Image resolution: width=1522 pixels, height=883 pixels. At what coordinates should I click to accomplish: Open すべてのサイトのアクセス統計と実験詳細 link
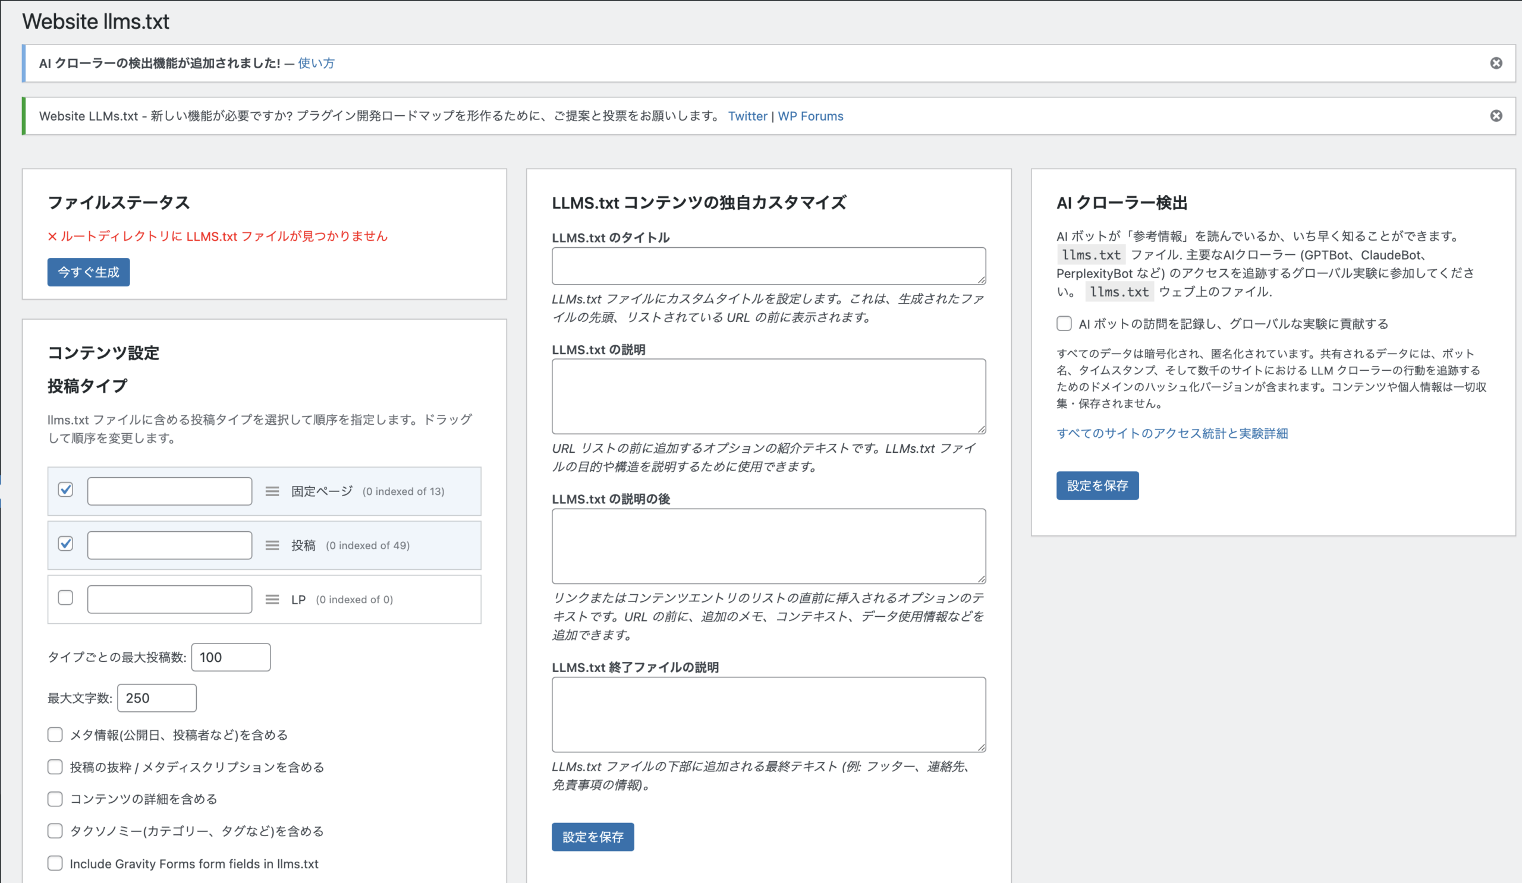[1172, 433]
